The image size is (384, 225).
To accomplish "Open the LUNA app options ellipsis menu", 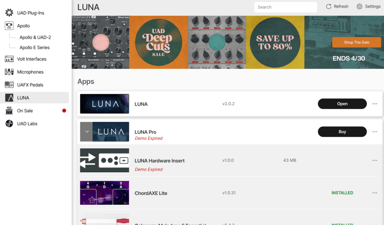I will tap(375, 104).
